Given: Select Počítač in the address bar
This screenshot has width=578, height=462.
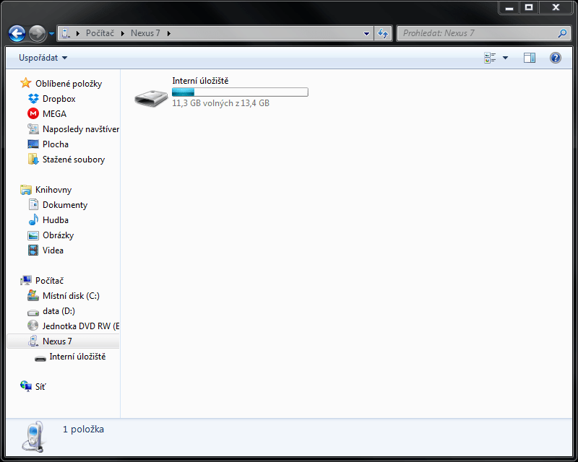Looking at the screenshot, I should tap(100, 33).
